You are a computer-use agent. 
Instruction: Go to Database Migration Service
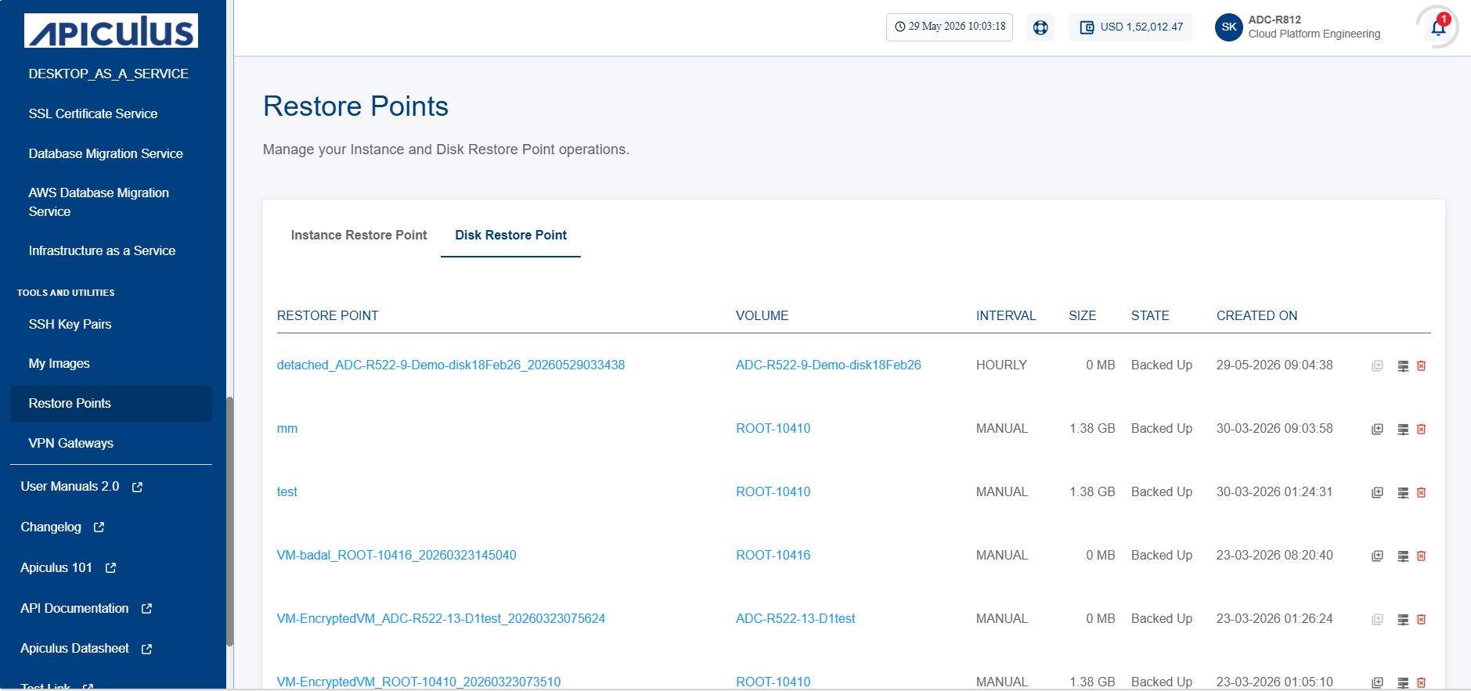pyautogui.click(x=106, y=153)
